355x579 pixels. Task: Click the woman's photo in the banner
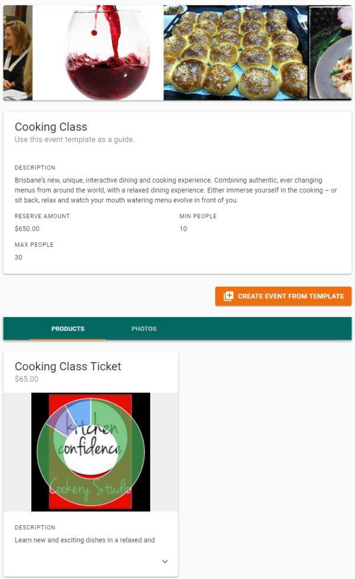(17, 53)
